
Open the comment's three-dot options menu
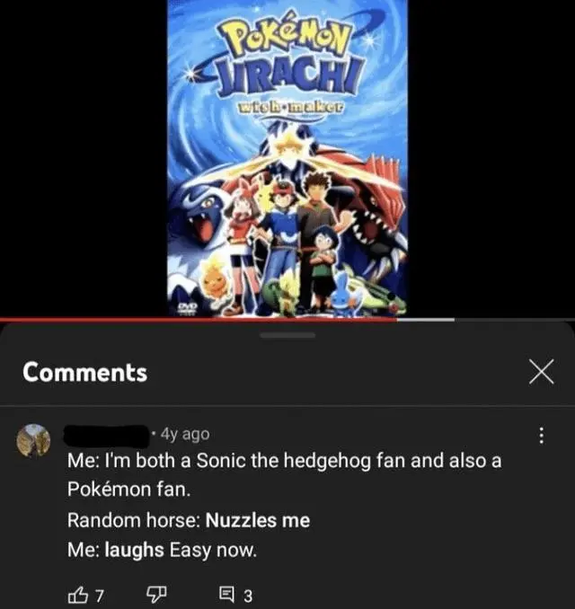pyautogui.click(x=541, y=436)
